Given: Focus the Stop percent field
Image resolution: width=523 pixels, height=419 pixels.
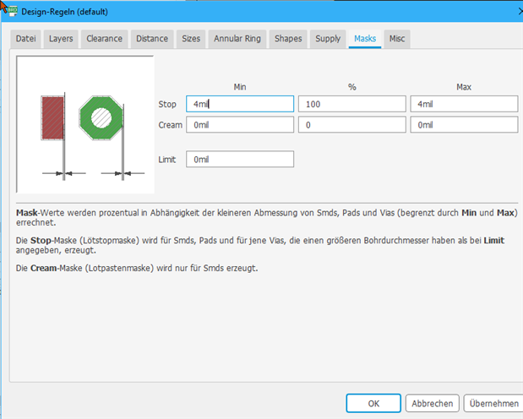Looking at the screenshot, I should click(351, 104).
